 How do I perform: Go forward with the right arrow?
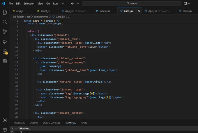(x=78, y=4)
